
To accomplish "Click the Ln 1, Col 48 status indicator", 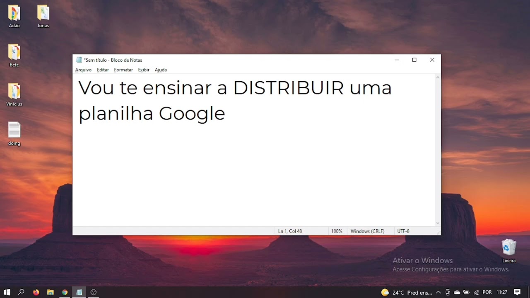I will [290, 231].
